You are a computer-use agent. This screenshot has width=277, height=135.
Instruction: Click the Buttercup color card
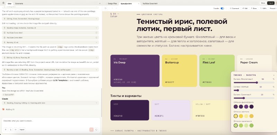pos(179,71)
